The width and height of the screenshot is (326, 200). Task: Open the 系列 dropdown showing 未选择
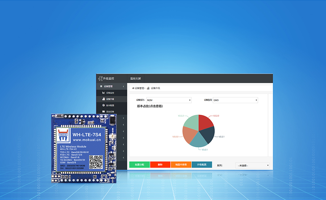pyautogui.click(x=252, y=165)
